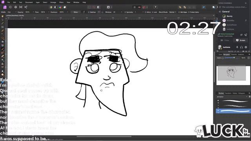Apply Auto Levels from toolbar
The height and width of the screenshot is (141, 251).
[51, 7]
